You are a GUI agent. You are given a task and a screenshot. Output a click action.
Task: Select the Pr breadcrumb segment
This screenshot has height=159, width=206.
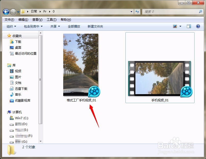coord(45,11)
